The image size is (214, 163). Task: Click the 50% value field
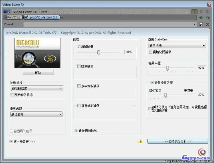(x=129, y=52)
